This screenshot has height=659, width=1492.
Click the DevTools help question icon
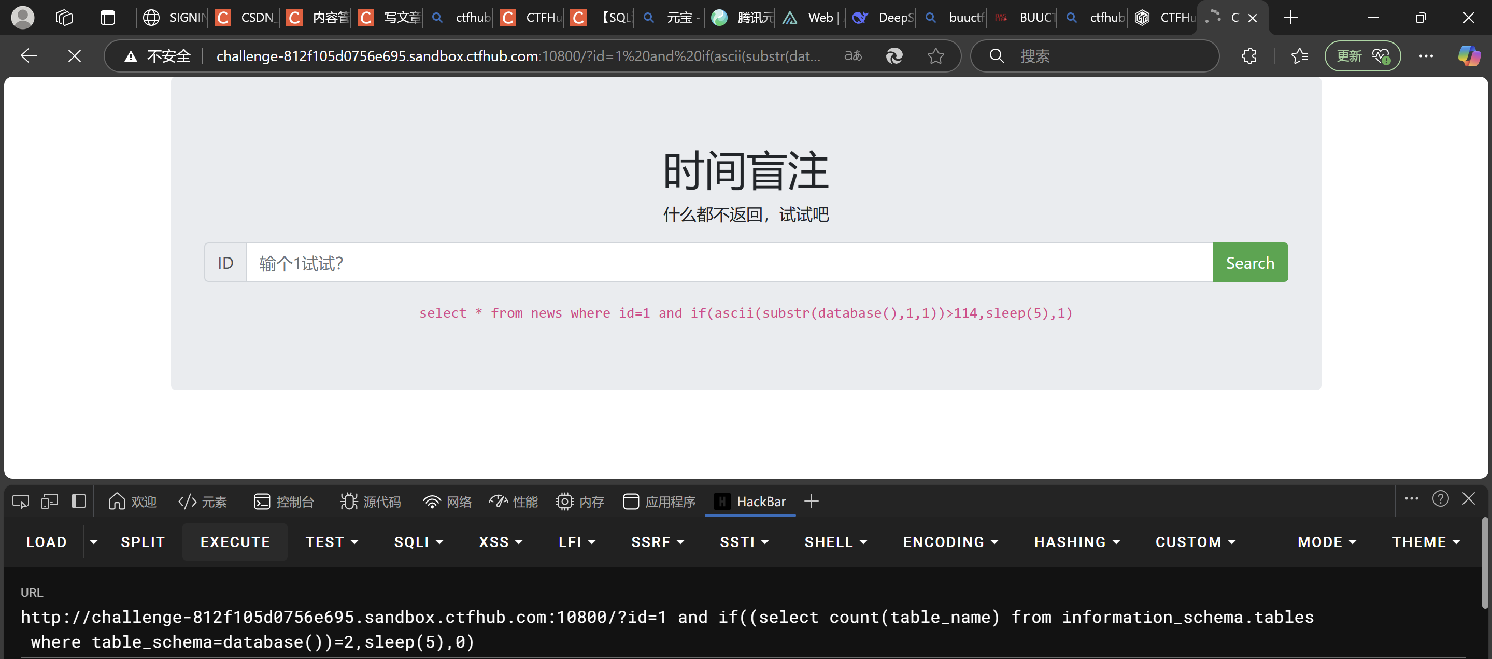click(1440, 499)
